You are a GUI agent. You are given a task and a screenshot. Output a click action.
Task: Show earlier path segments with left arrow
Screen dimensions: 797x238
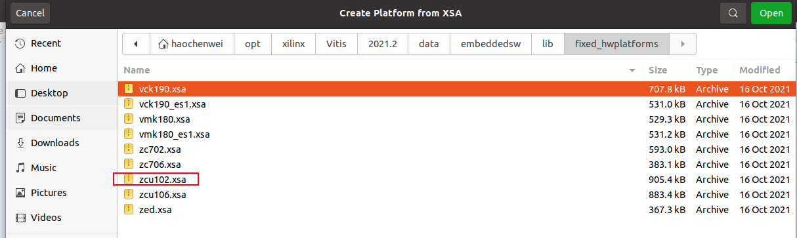coord(136,44)
